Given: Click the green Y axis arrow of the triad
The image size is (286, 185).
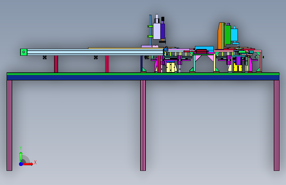Looking at the screenshot, I should pyautogui.click(x=21, y=157).
